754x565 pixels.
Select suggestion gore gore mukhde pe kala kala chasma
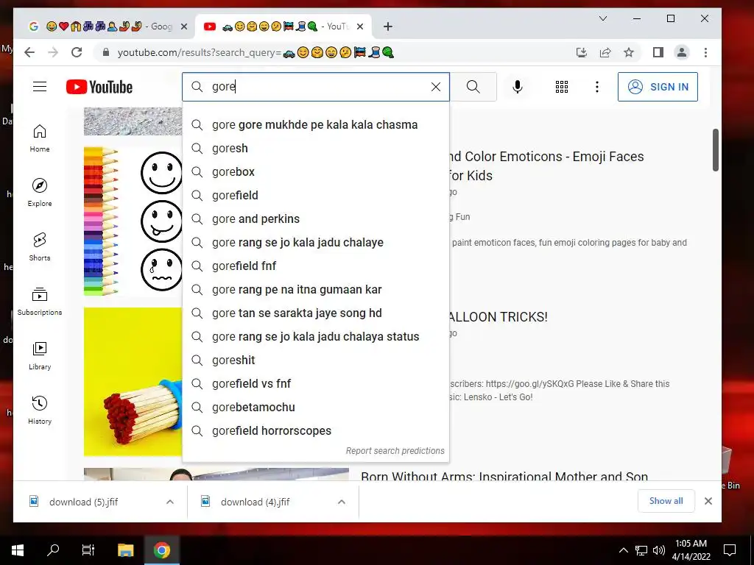[315, 124]
